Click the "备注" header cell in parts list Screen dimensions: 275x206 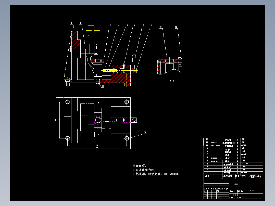click(260, 176)
